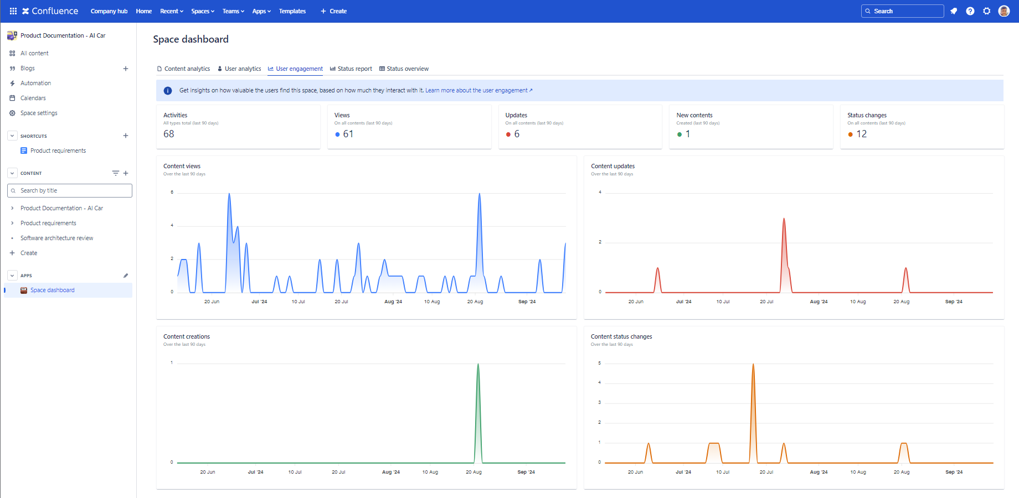This screenshot has height=498, width=1019.
Task: Open the app switcher grid icon
Action: click(x=13, y=11)
